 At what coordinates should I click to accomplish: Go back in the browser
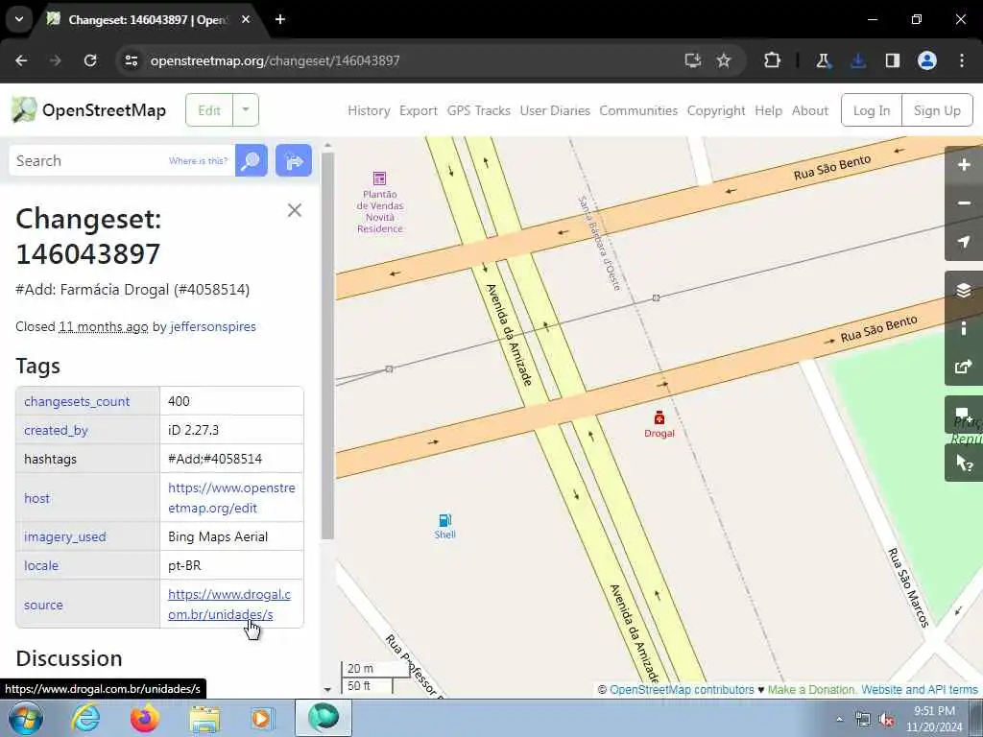coord(21,60)
